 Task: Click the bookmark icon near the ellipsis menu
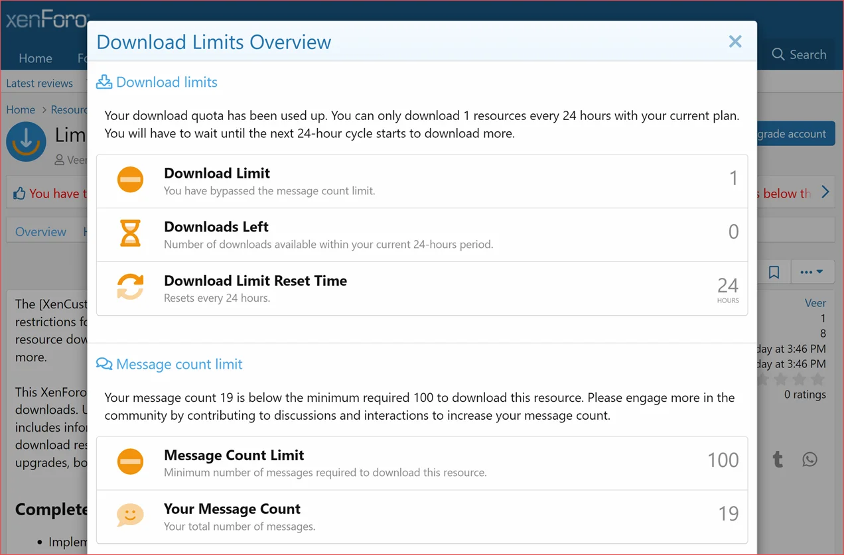click(774, 272)
